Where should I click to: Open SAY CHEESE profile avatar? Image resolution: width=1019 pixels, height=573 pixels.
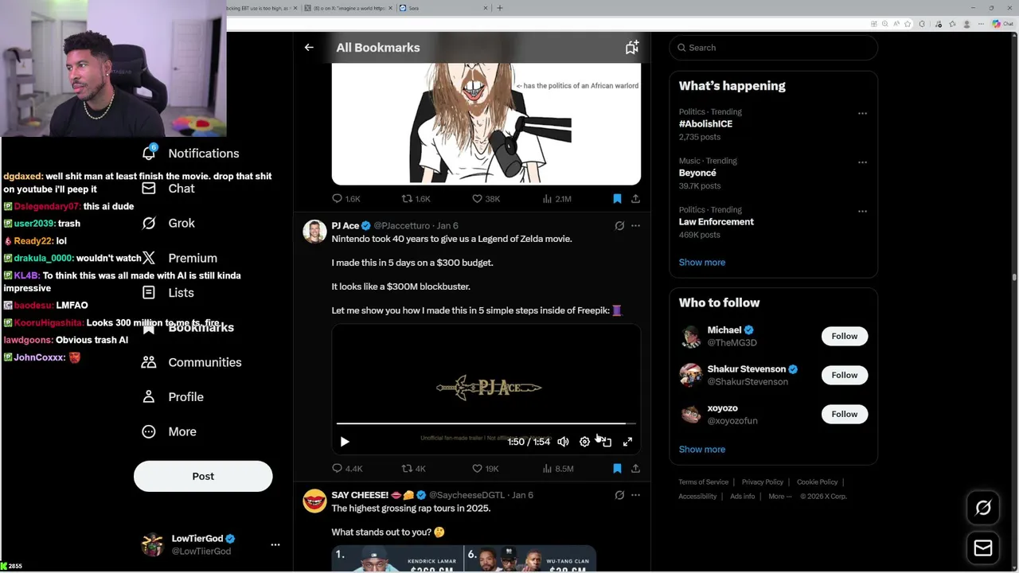314,501
